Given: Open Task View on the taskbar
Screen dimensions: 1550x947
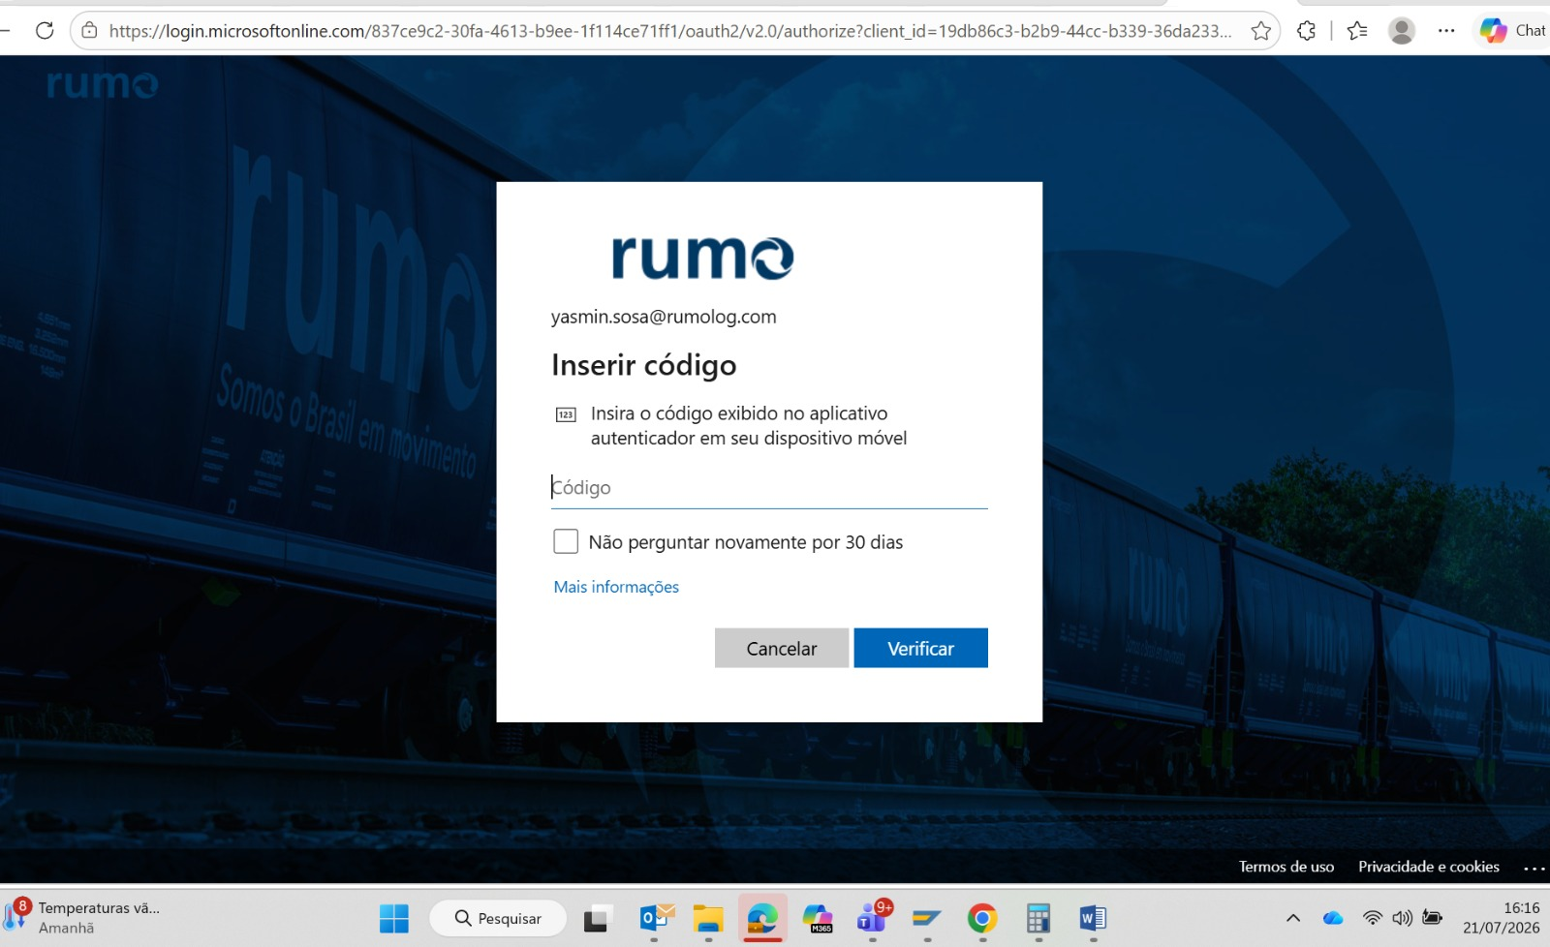Looking at the screenshot, I should point(596,918).
